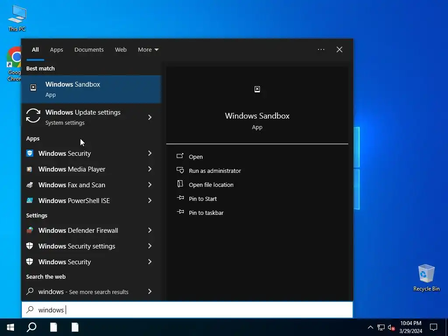Click the Windows PowerShell ISE icon
Image resolution: width=448 pixels, height=336 pixels.
tap(30, 200)
